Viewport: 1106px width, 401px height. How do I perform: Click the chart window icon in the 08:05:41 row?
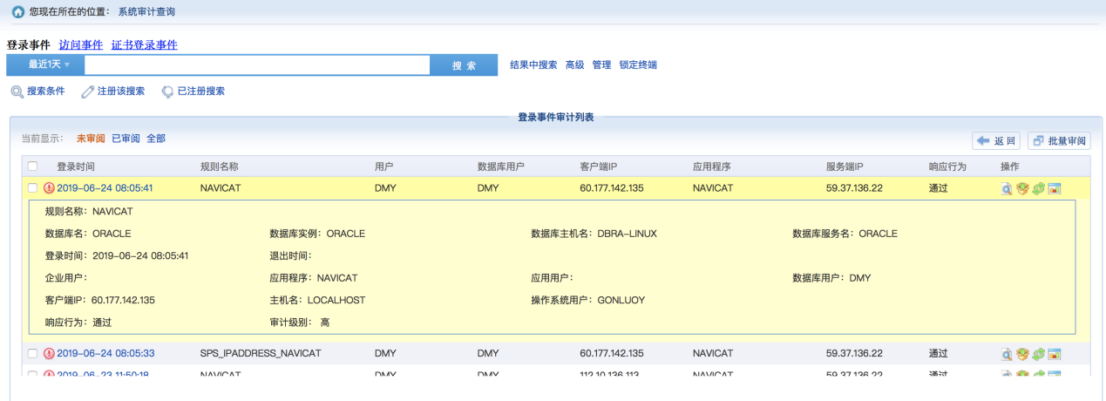point(1054,188)
